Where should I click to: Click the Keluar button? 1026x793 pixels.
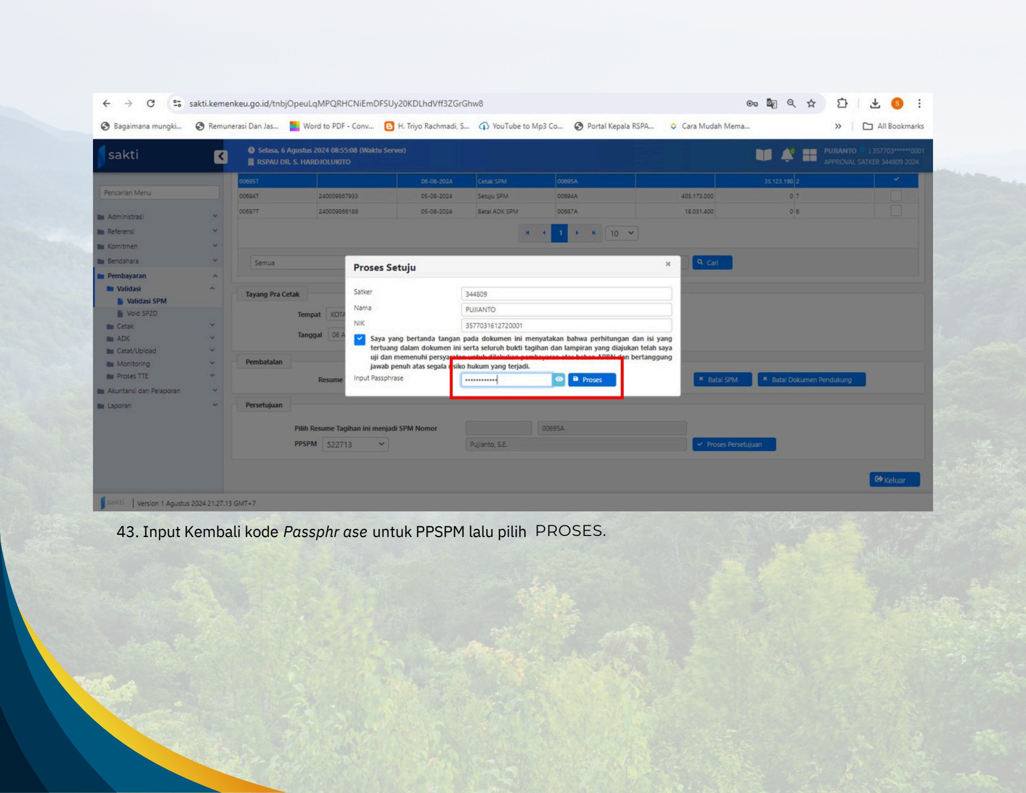tap(894, 479)
